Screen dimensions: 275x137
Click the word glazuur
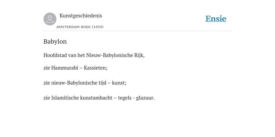coord(145,98)
